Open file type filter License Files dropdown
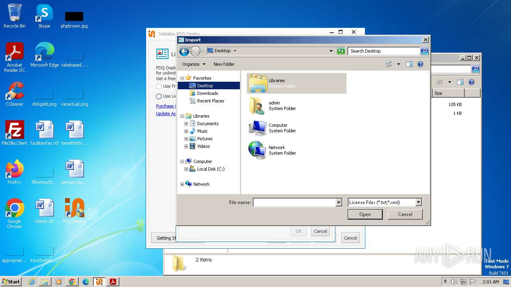The width and height of the screenshot is (511, 287). 418,202
